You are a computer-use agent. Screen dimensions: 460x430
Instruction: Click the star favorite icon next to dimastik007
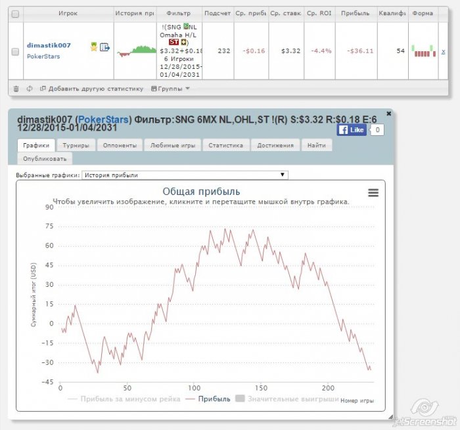click(x=93, y=47)
